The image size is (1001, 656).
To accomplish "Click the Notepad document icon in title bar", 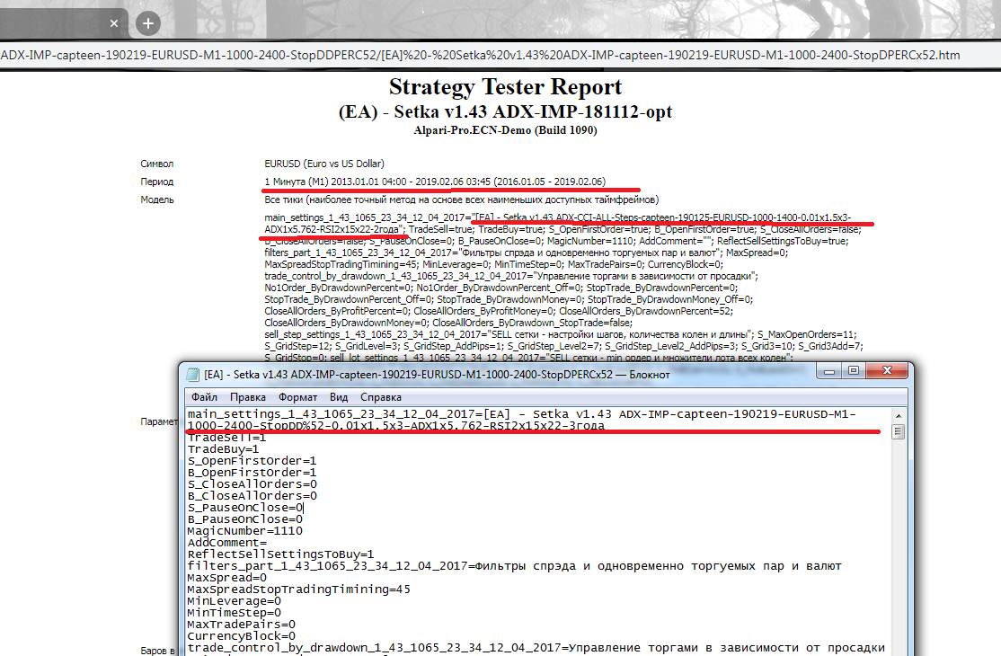I will tap(192, 375).
